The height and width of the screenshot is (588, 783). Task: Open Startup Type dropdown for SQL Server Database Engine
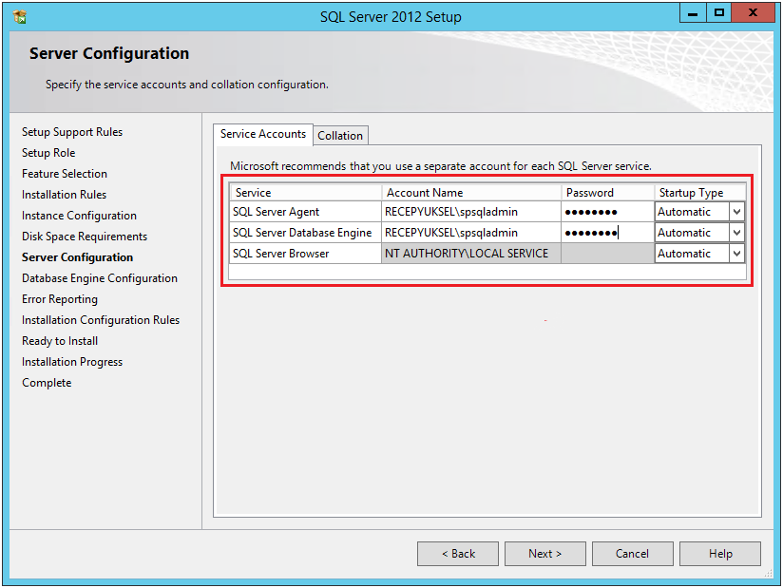736,233
